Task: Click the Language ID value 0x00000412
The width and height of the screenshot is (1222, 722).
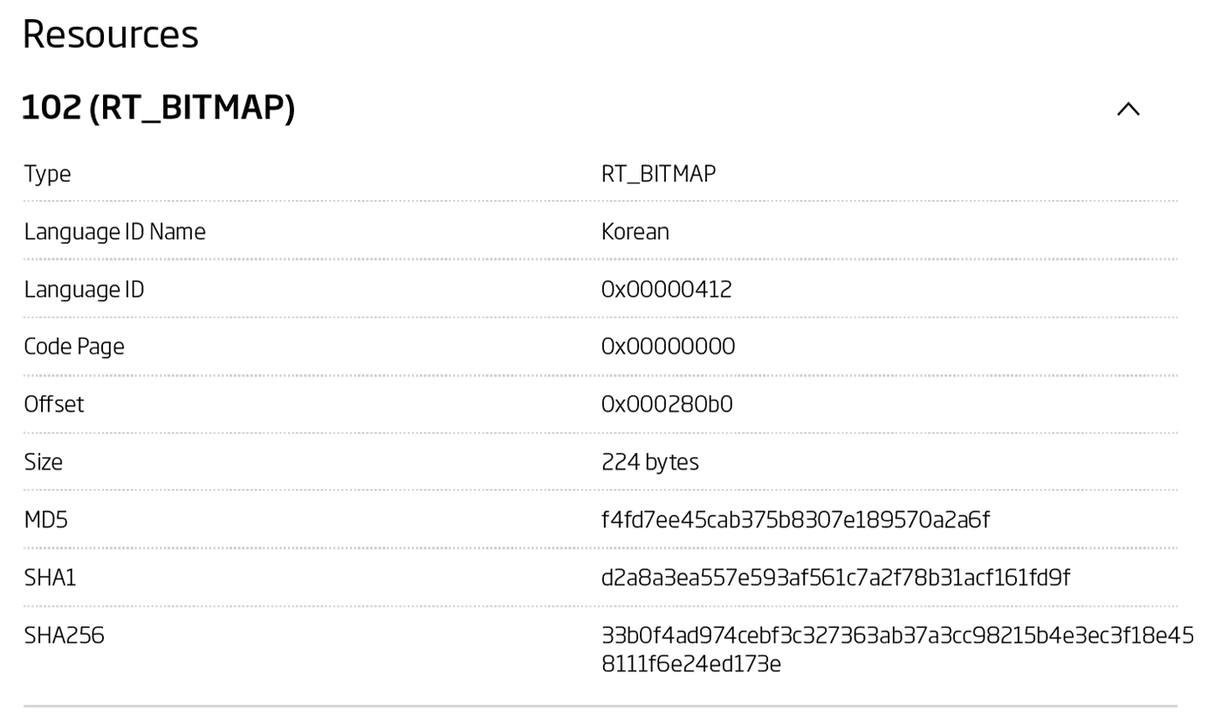Action: click(669, 288)
